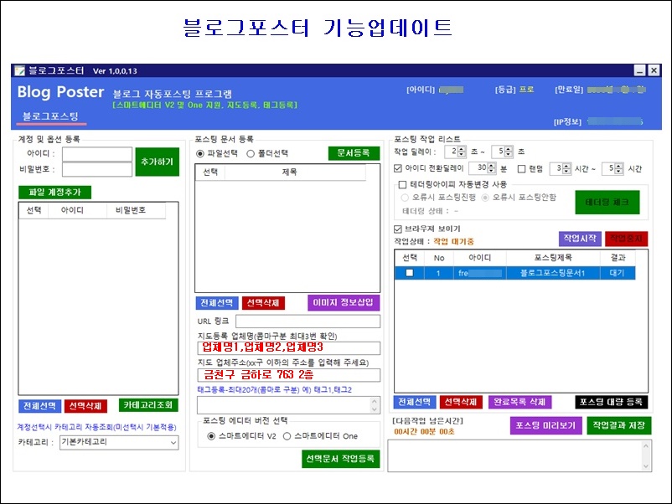Screen dimensions: 672x504
Task: Click the red 작업중지 button
Action: 627,239
